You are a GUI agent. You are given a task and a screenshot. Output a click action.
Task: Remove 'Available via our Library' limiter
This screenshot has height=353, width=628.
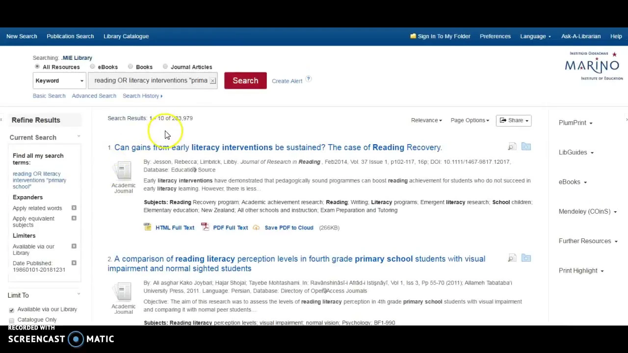tap(74, 246)
